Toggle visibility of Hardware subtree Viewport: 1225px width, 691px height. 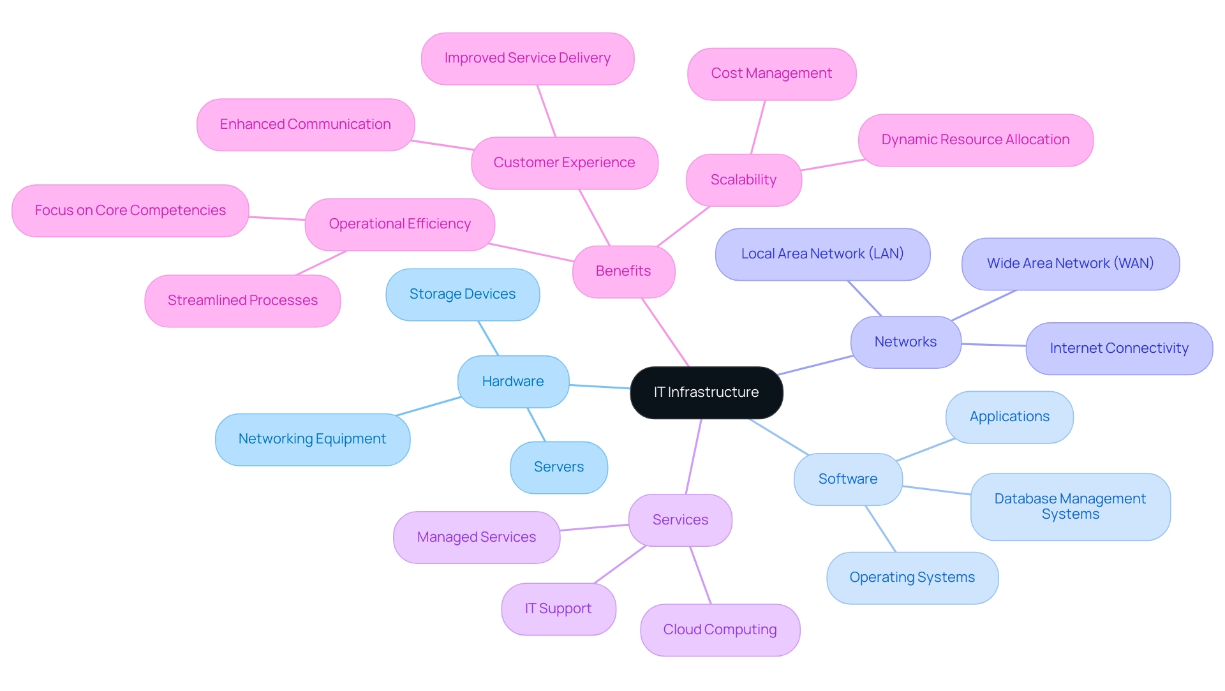pos(512,380)
